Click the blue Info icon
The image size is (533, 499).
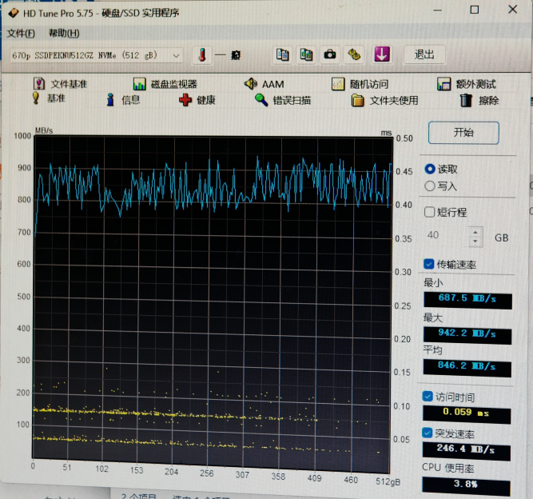tap(110, 100)
